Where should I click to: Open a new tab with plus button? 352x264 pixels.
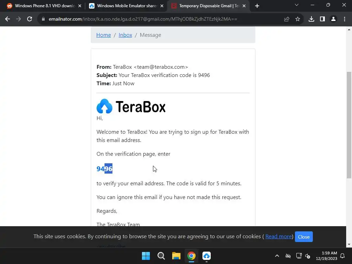click(x=257, y=6)
